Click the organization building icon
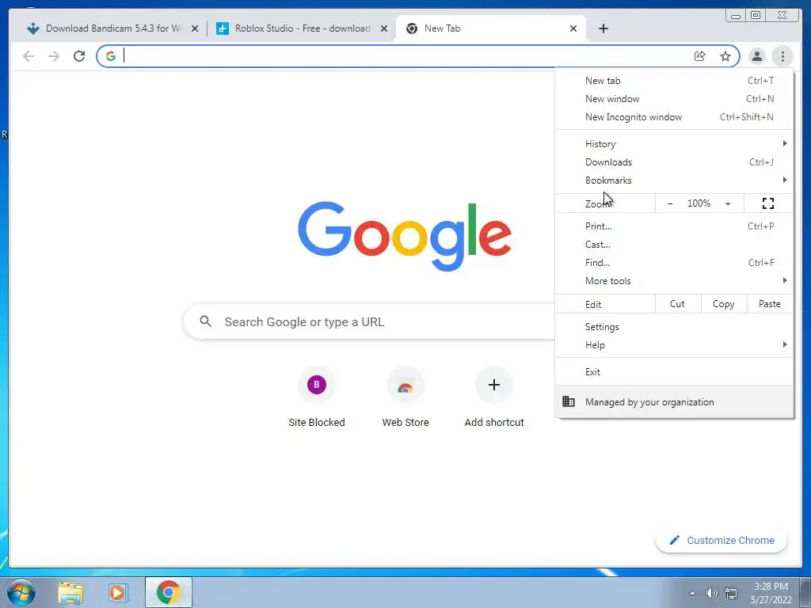Image resolution: width=811 pixels, height=608 pixels. [569, 401]
